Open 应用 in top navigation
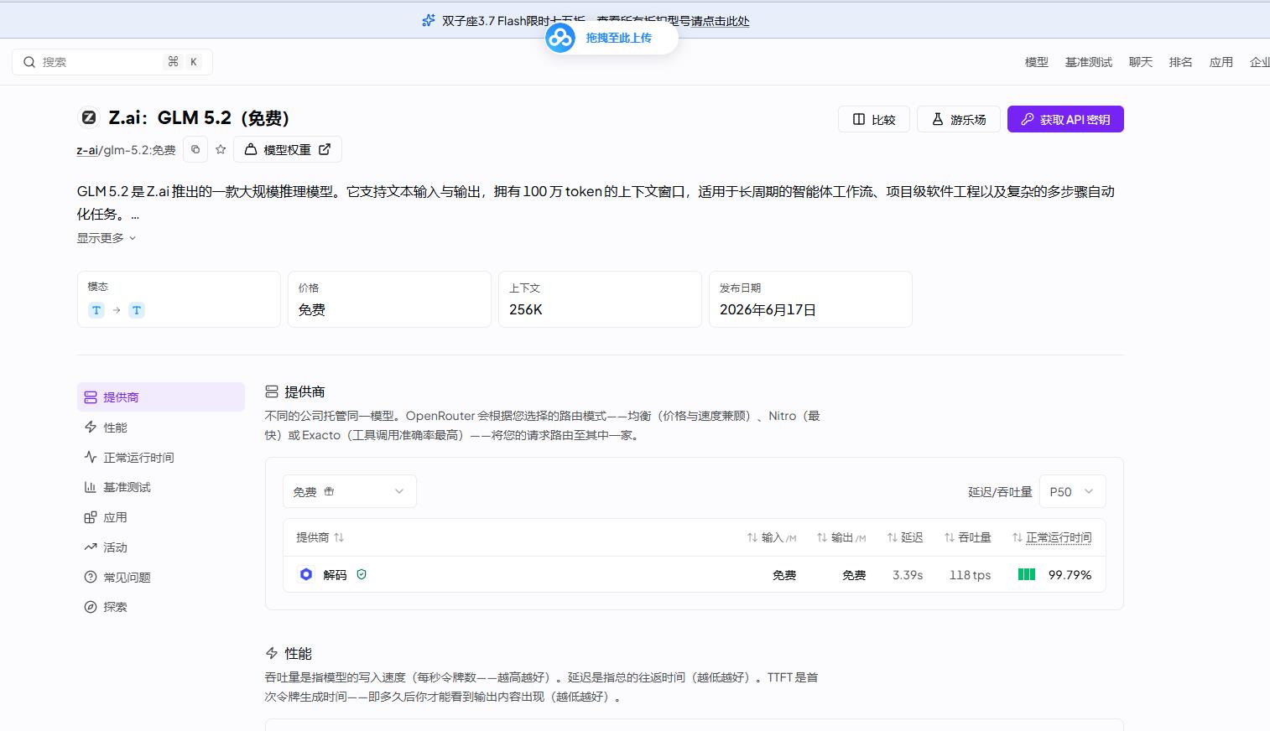 [x=1221, y=62]
